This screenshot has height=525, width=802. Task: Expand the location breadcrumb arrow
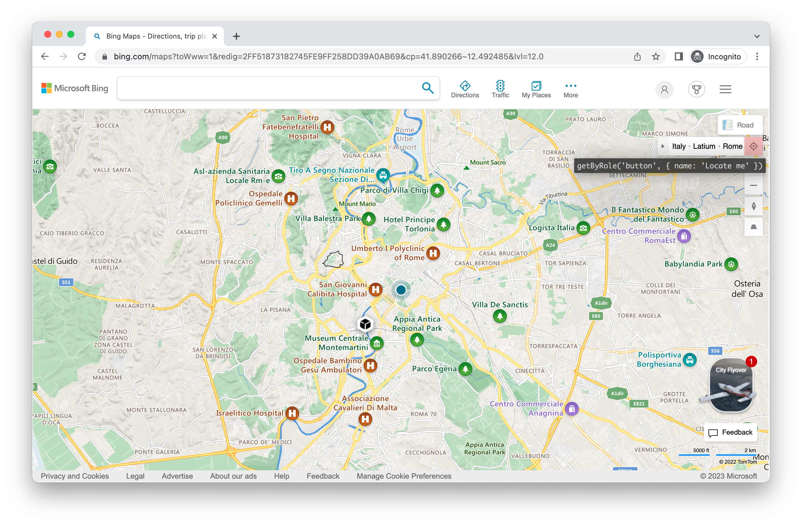click(663, 146)
